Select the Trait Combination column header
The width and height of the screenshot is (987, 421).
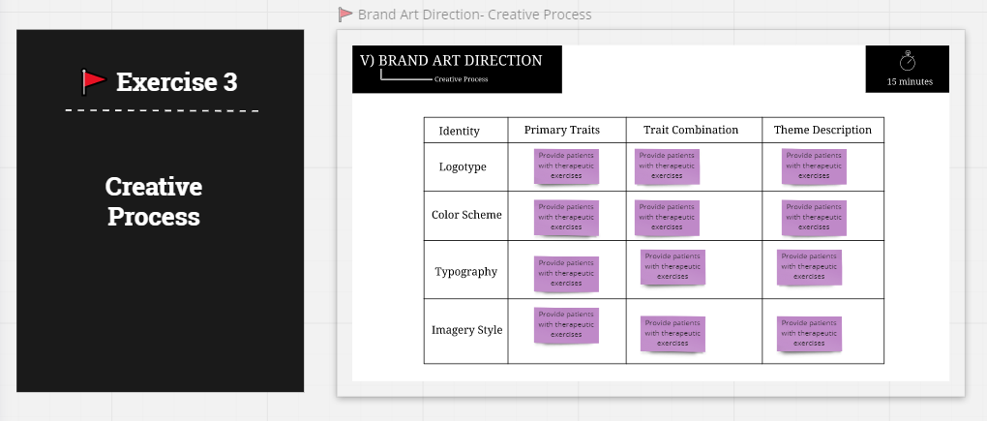point(691,130)
